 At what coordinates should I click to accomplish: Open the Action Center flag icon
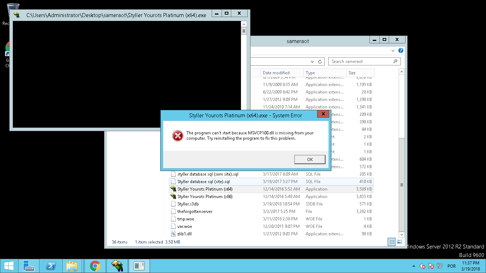tap(431, 266)
